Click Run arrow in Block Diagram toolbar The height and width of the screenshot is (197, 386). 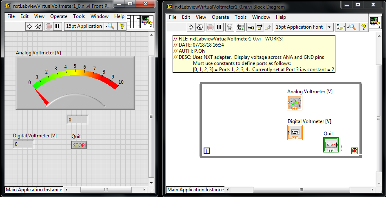pos(191,27)
